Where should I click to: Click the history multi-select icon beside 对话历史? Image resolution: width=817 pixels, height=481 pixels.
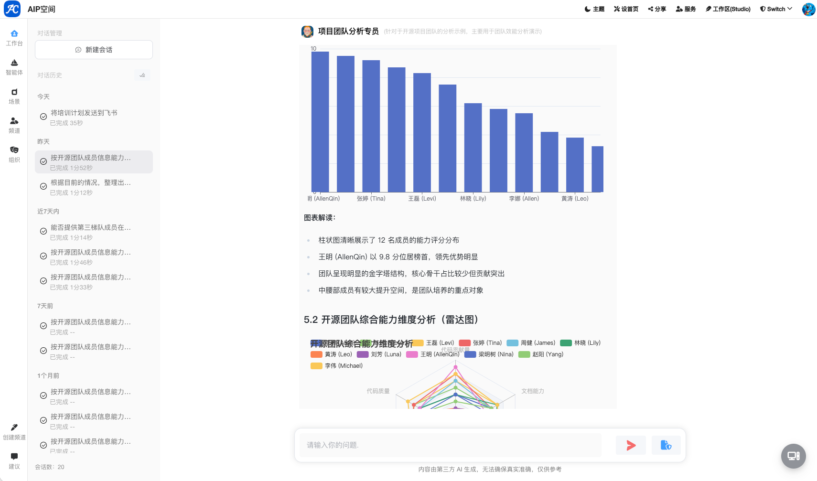[x=142, y=75]
